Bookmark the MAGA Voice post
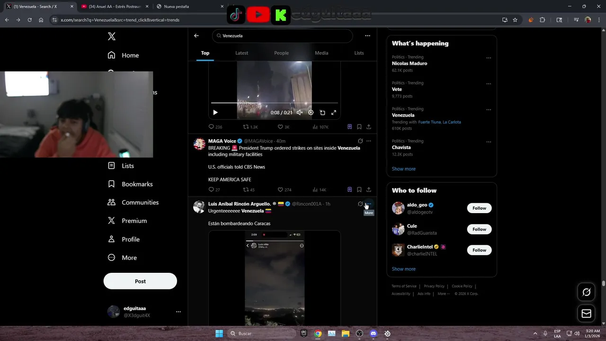Image resolution: width=606 pixels, height=341 pixels. (x=359, y=189)
